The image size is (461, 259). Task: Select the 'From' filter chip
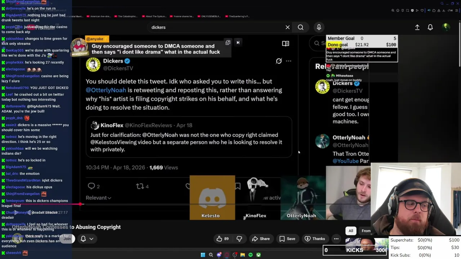click(366, 231)
